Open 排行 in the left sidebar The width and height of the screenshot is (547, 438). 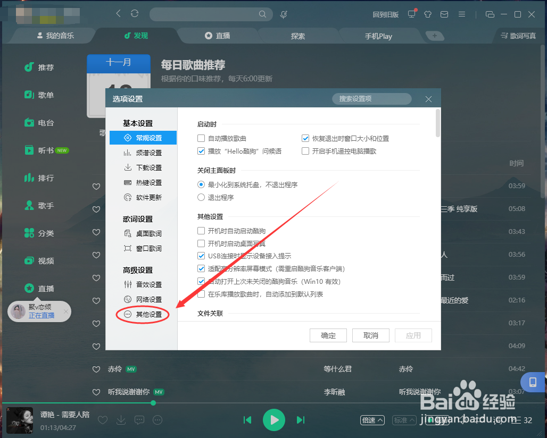[39, 178]
